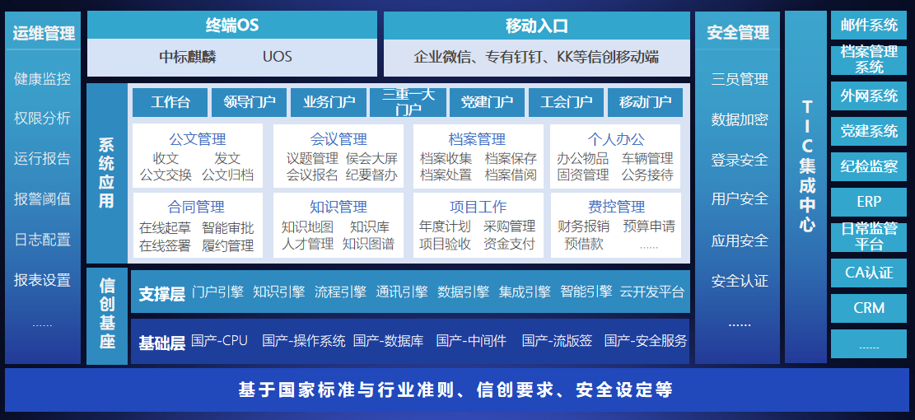This screenshot has width=915, height=420.
Task: Switch to the 移动门户 tab
Action: coord(645,102)
